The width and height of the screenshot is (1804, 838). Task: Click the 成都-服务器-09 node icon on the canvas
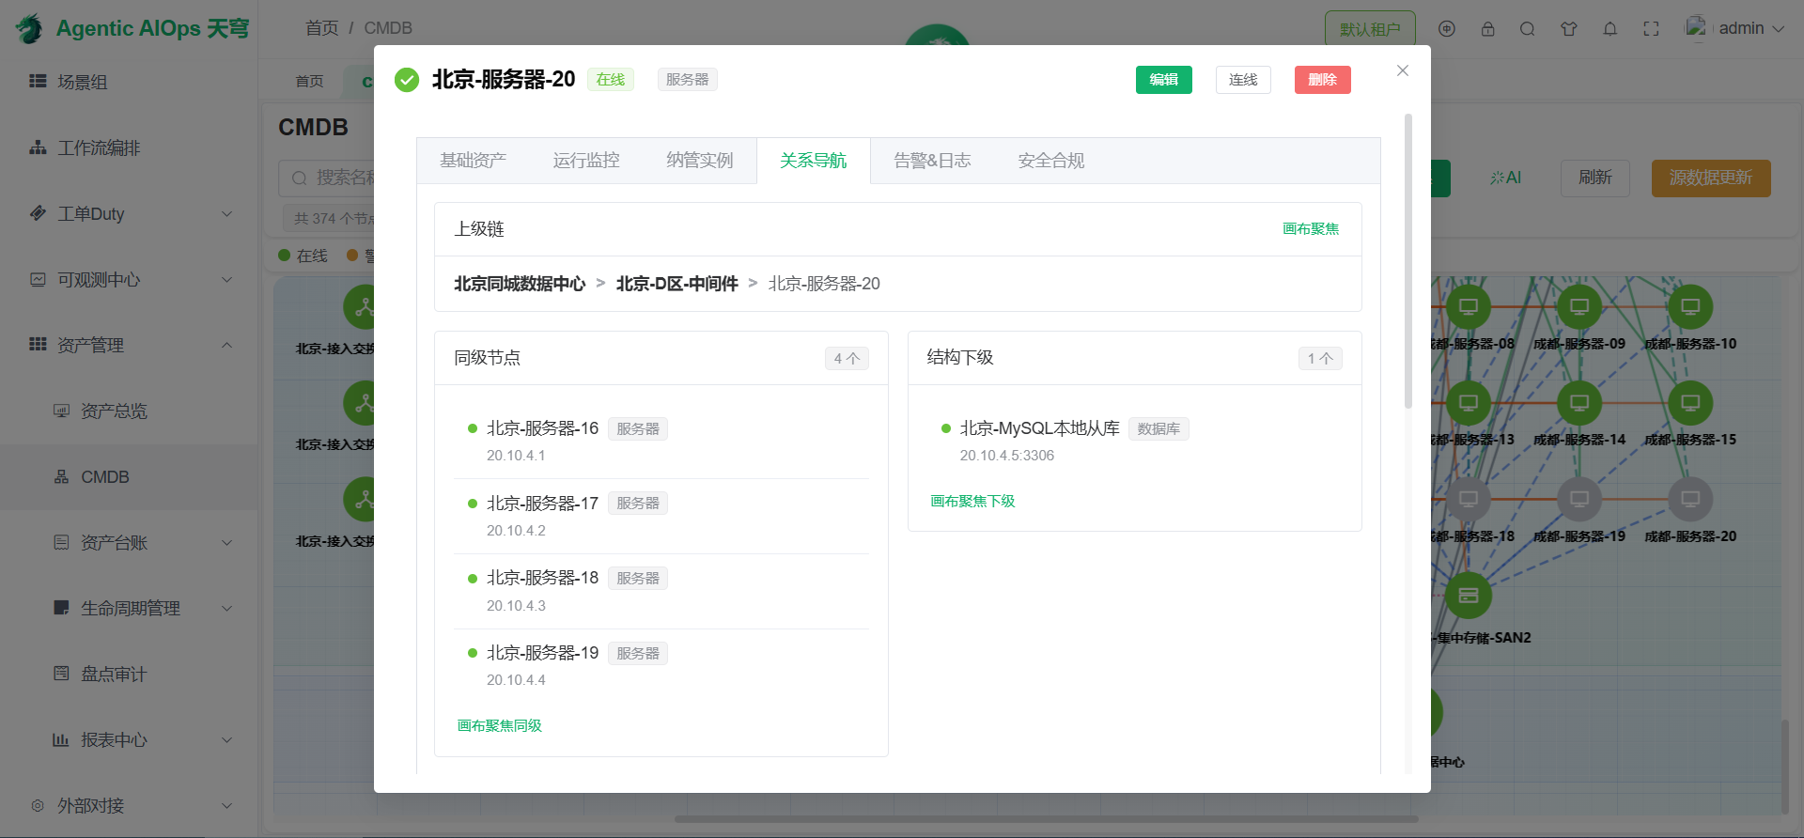(x=1579, y=307)
